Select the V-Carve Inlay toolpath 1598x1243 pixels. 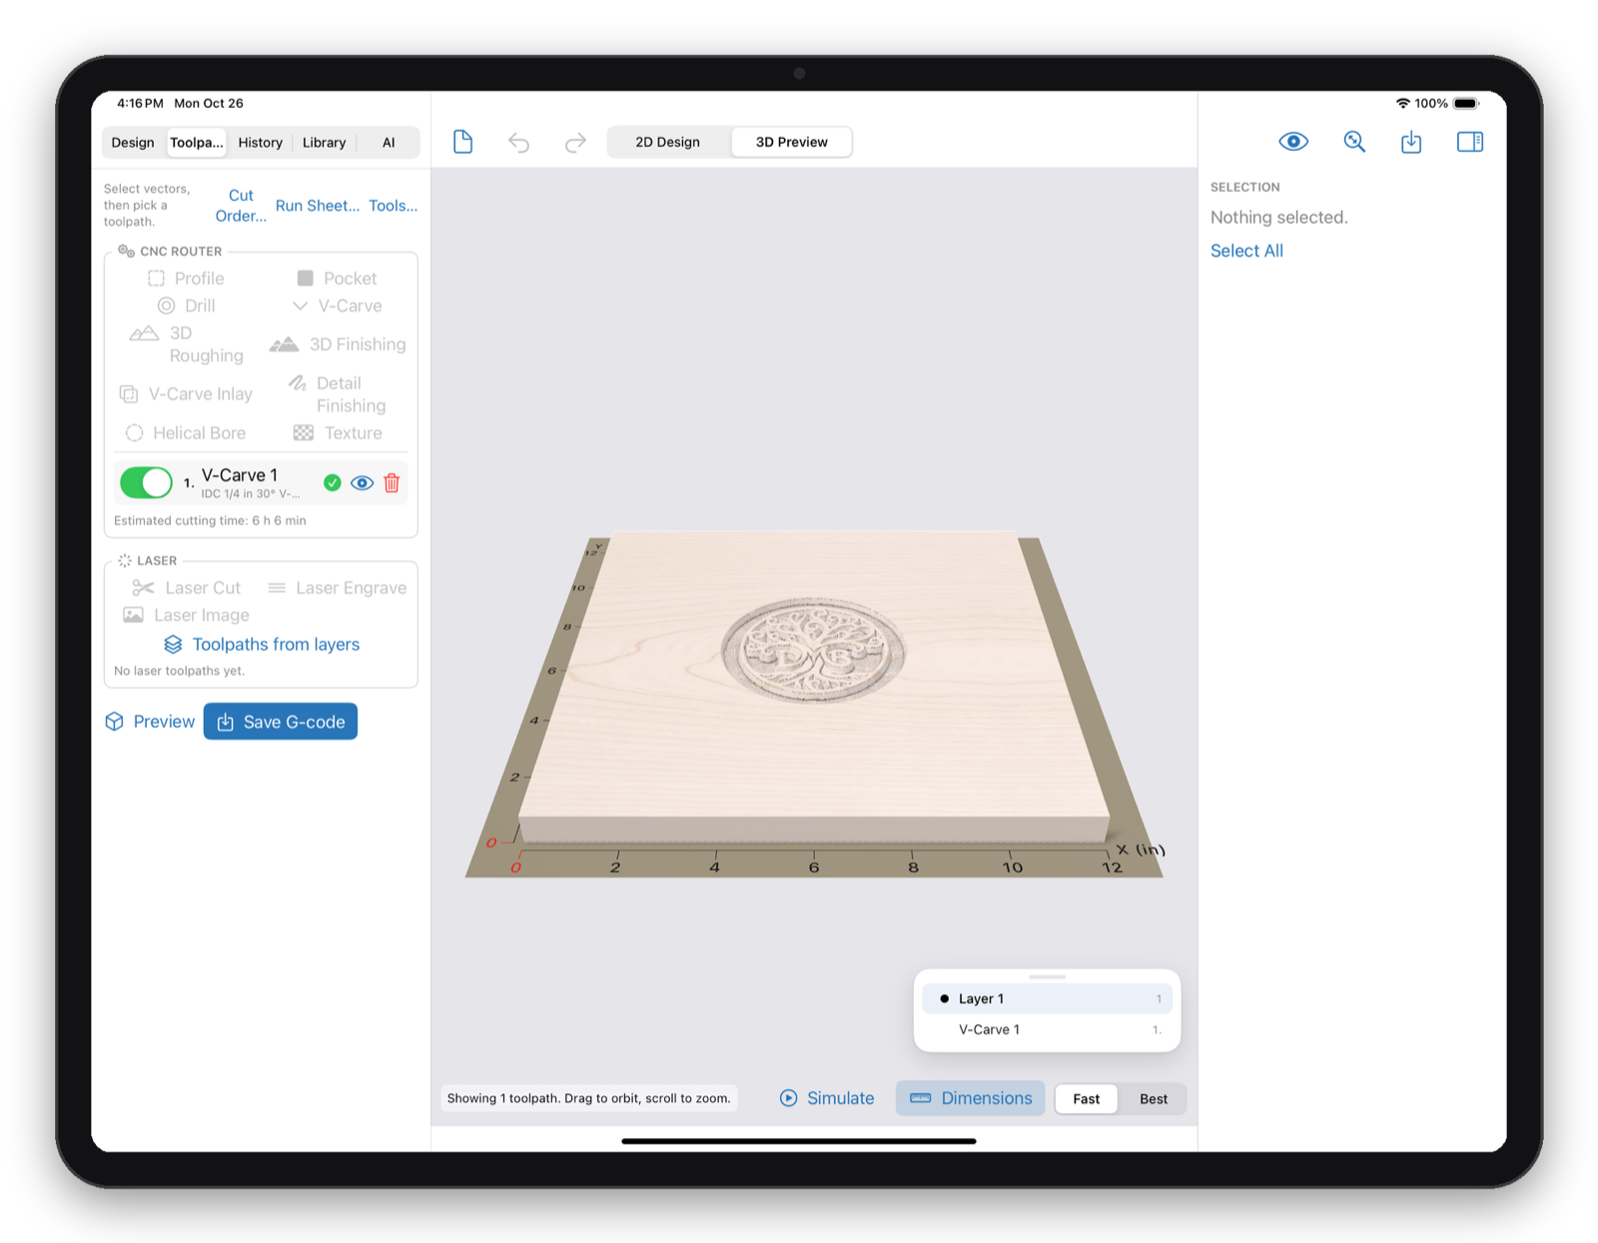[186, 394]
